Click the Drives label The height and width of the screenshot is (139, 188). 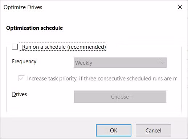(19, 94)
